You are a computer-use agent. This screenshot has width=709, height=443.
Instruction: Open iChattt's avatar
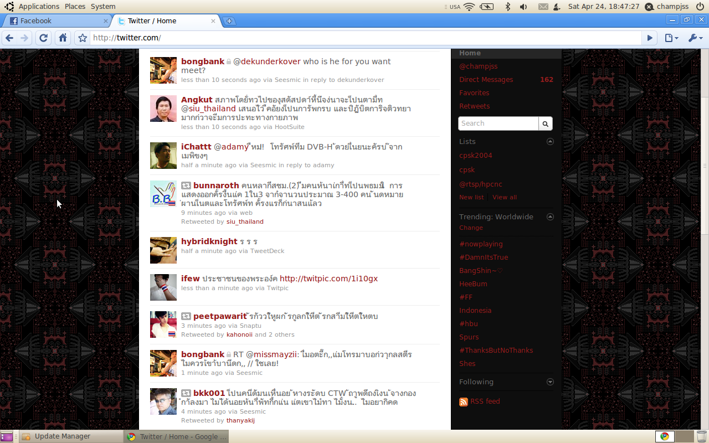[163, 156]
